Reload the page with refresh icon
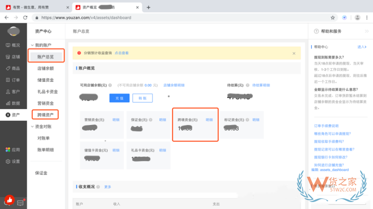 click(x=25, y=18)
